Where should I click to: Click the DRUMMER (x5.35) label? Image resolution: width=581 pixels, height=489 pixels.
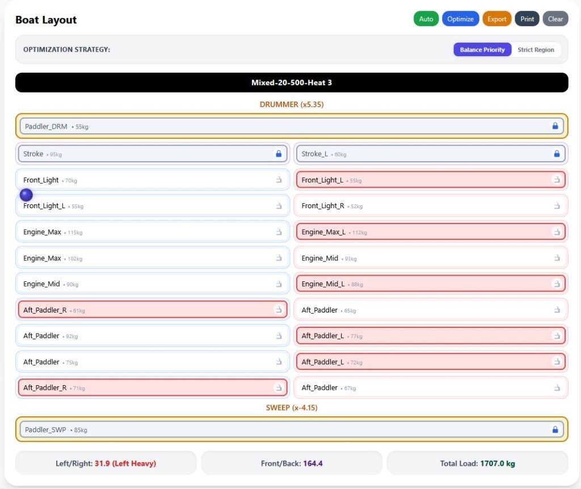[292, 104]
